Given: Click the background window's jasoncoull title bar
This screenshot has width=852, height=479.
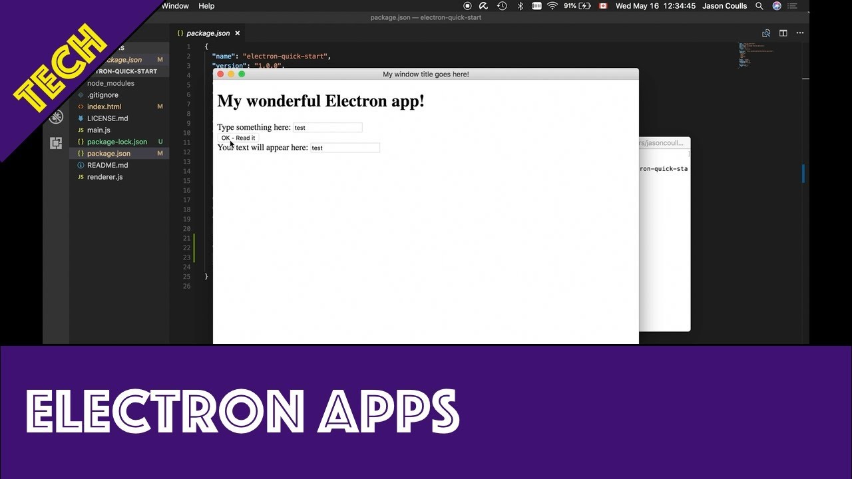Looking at the screenshot, I should pyautogui.click(x=664, y=142).
